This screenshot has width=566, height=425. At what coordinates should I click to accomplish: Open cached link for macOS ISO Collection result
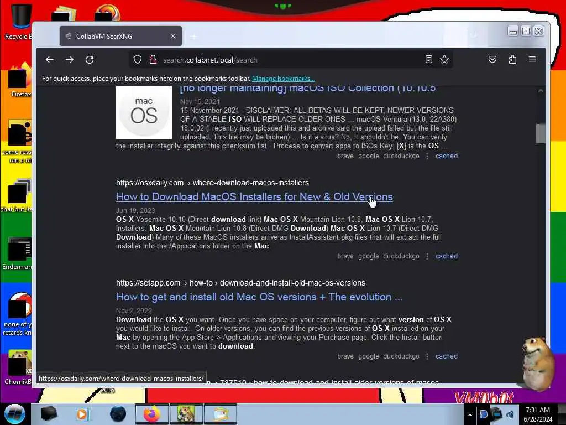[x=447, y=156]
